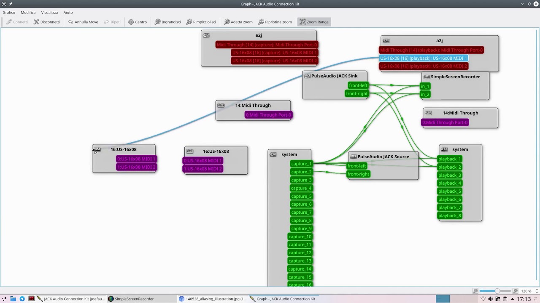
Task: Reset zoom with Ripristina zoom
Action: coord(275,22)
